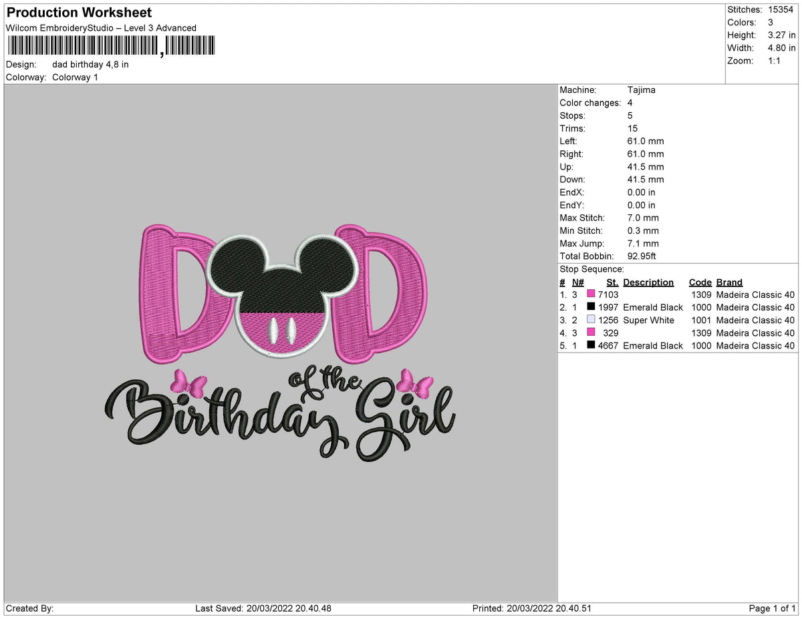Select "Madeira Classic 40" in the 4667 row
Viewport: 802px width, 619px height.
click(755, 345)
